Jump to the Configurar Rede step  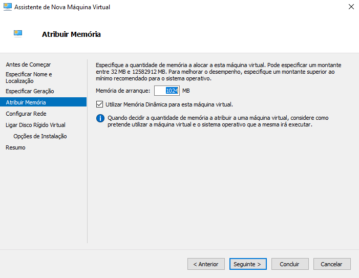pyautogui.click(x=26, y=114)
